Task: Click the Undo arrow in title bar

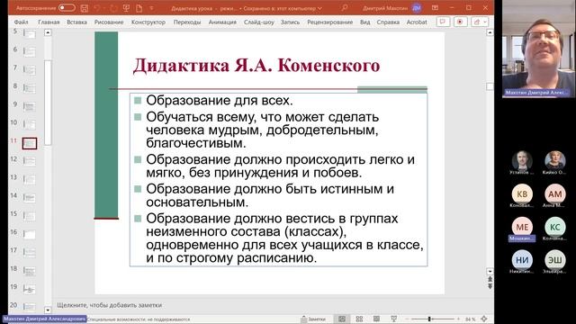Action: (x=97, y=8)
